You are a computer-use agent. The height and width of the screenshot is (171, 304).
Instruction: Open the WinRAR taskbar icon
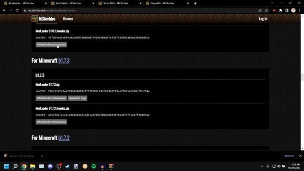(111, 166)
